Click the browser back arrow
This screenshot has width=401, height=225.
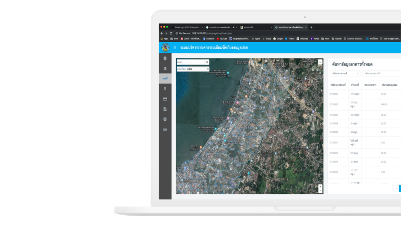coord(162,33)
